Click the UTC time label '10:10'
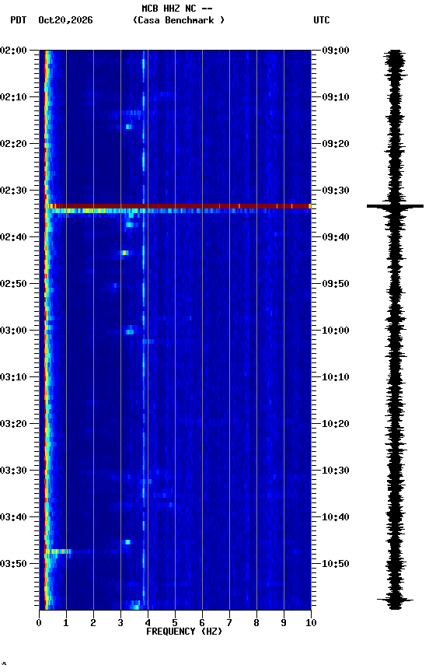The width and height of the screenshot is (429, 672). pyautogui.click(x=336, y=377)
